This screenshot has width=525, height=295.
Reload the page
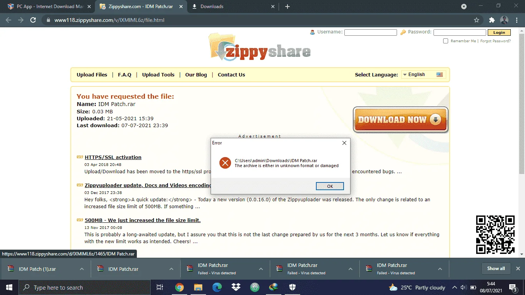coord(33,20)
